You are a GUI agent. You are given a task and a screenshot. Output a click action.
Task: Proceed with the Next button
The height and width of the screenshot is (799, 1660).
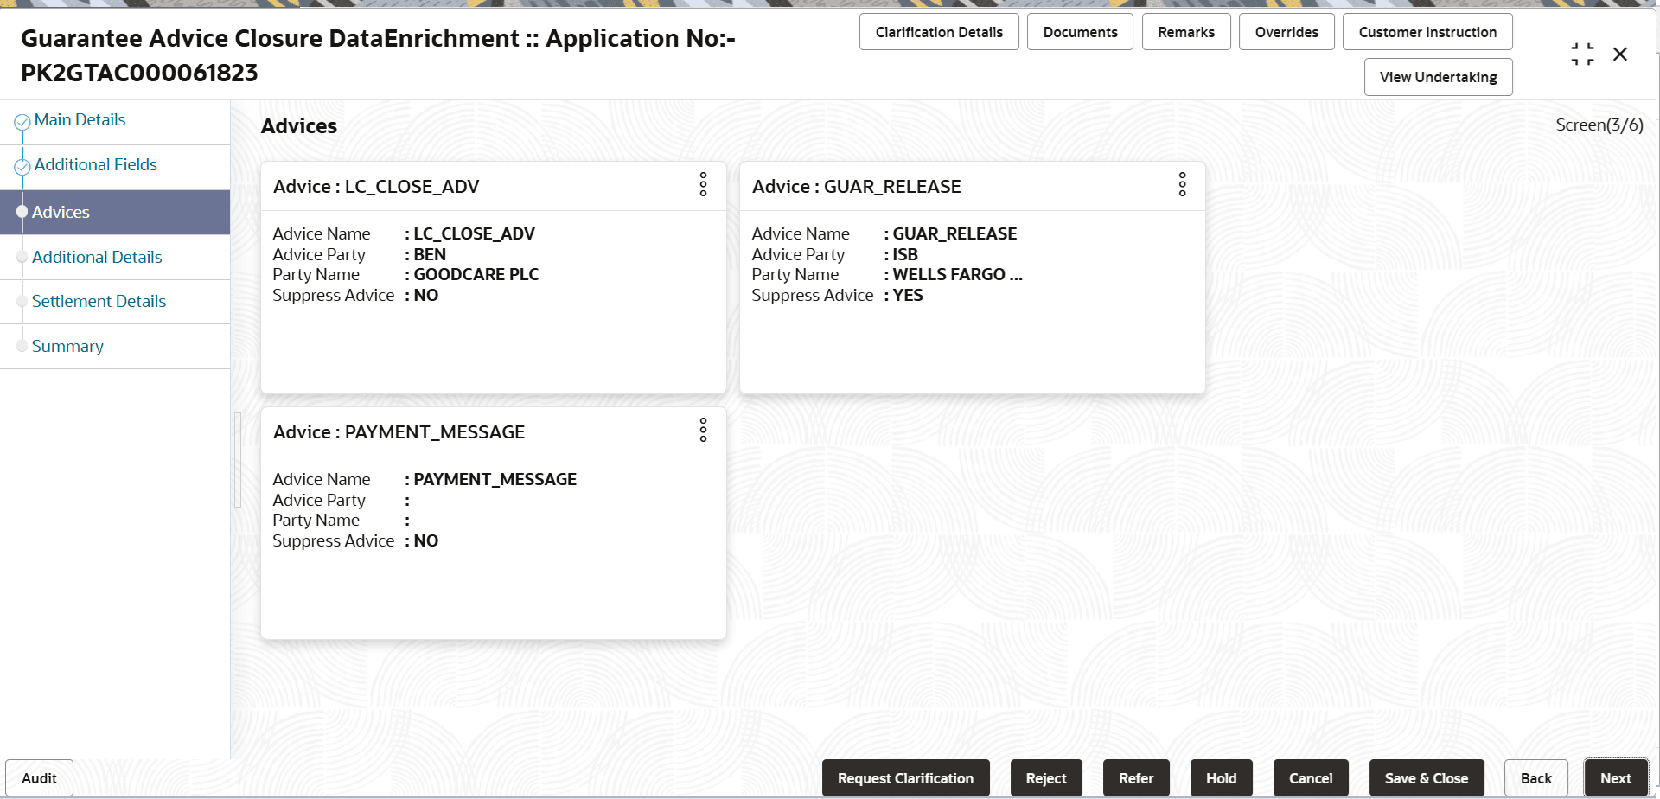[x=1616, y=778]
